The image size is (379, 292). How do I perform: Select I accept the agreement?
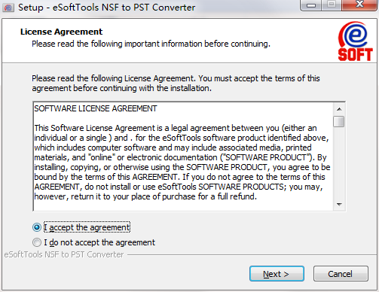click(x=37, y=227)
